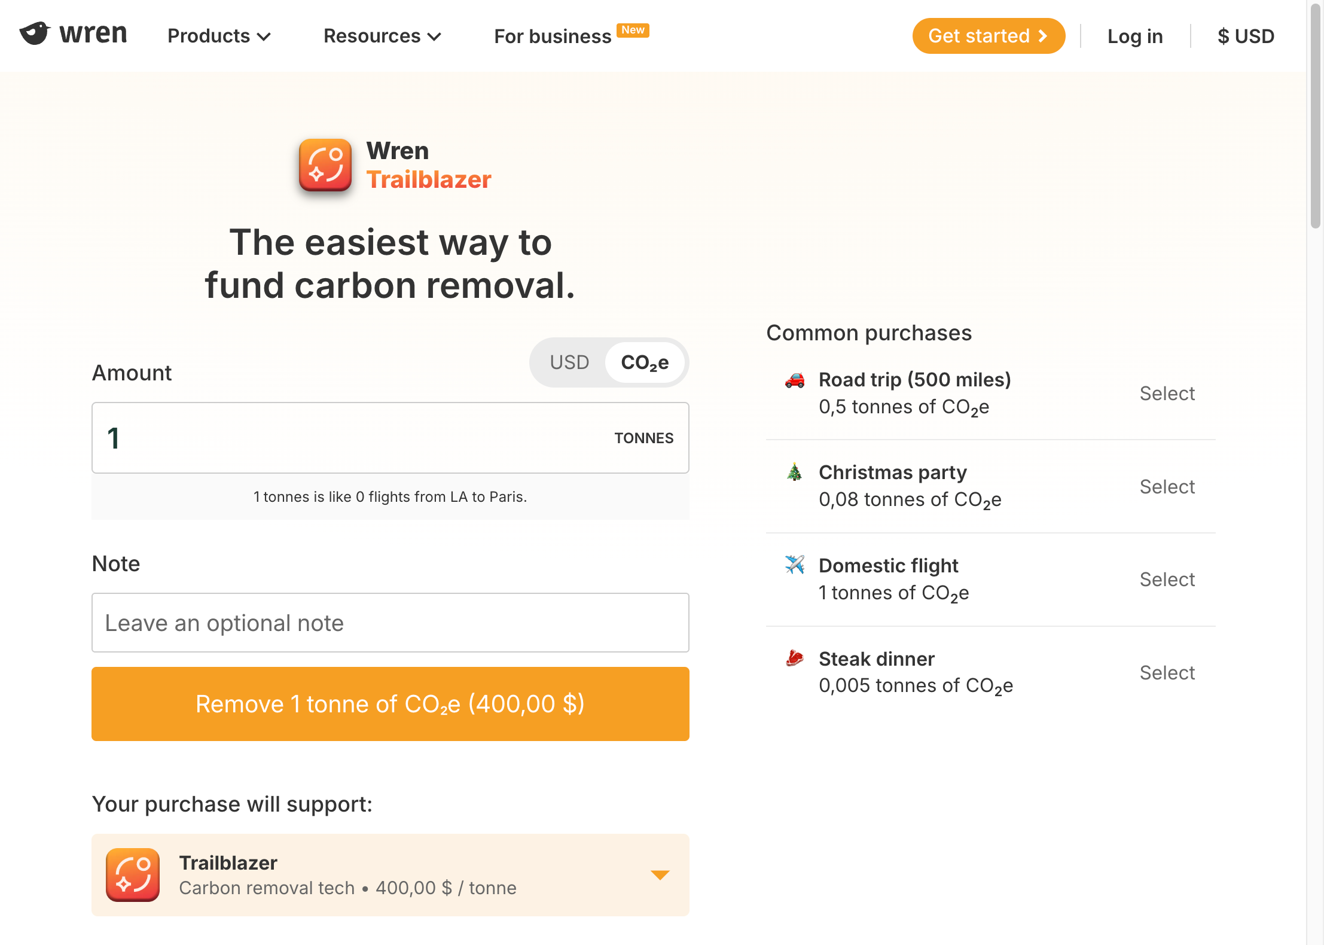Click the red car road trip icon
Screen dimensions: 1324x945
pyautogui.click(x=795, y=380)
